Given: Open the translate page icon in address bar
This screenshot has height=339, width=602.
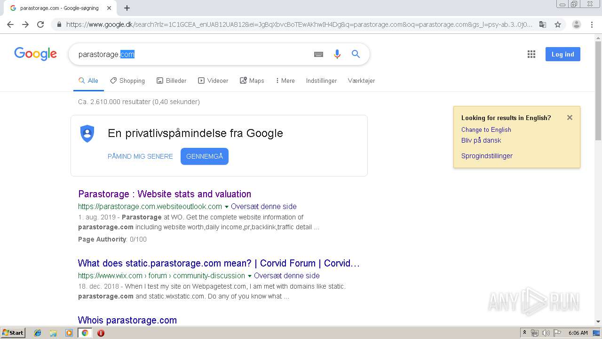Looking at the screenshot, I should [543, 24].
